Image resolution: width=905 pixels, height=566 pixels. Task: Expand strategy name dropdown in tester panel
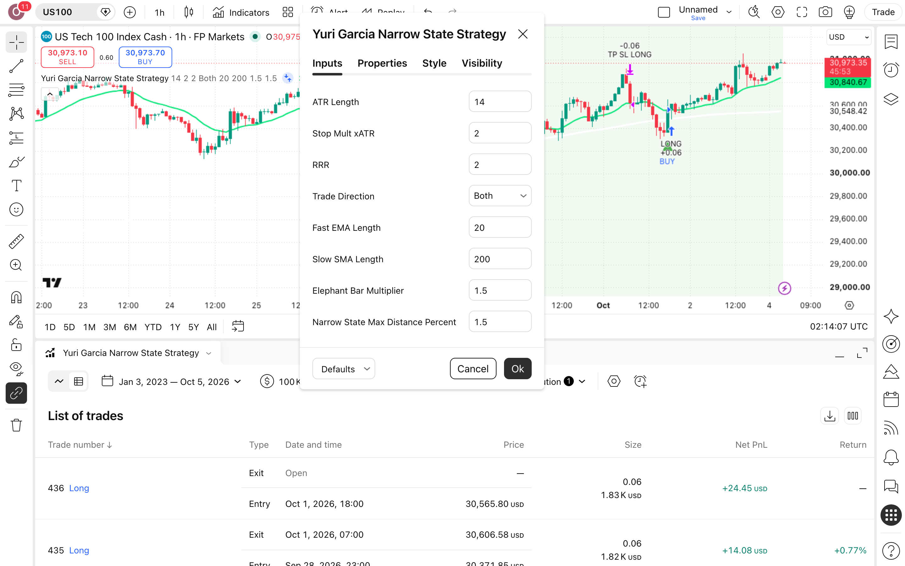(209, 353)
